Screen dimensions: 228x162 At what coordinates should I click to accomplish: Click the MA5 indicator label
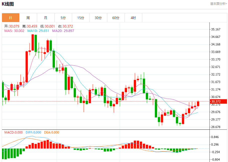click(x=14, y=31)
